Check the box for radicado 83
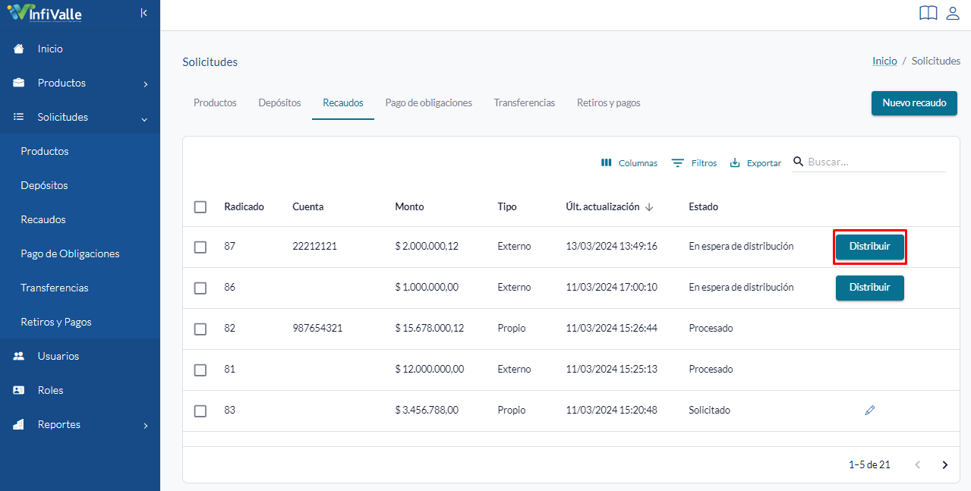The height and width of the screenshot is (491, 971). pyautogui.click(x=200, y=411)
